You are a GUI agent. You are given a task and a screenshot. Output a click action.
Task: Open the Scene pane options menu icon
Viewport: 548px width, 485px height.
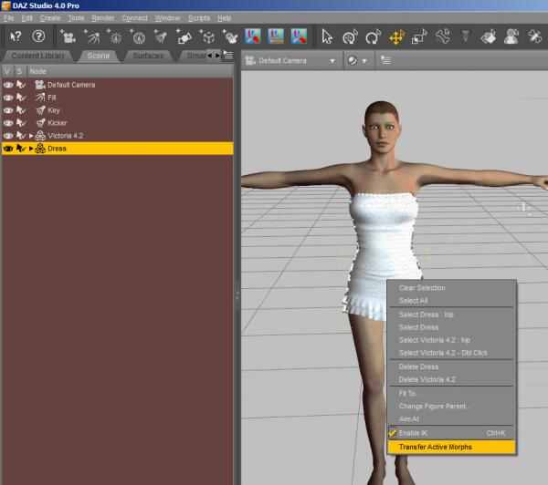(228, 55)
